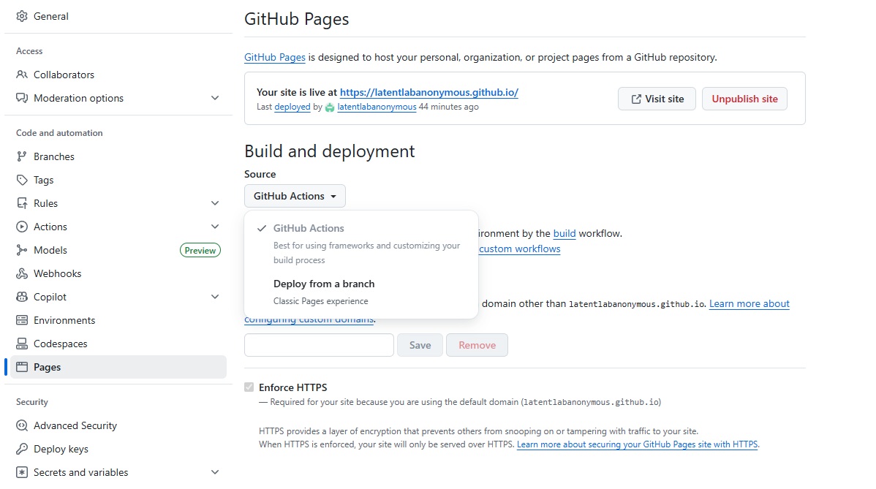Select Advanced Security in sidebar
This screenshot has width=876, height=489.
pyautogui.click(x=75, y=425)
